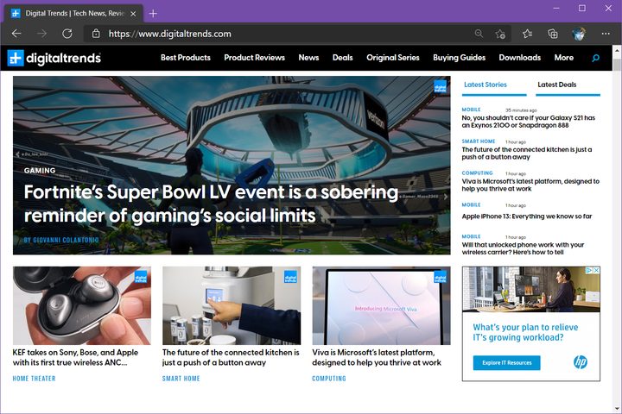Click the Digital Trends logo

(x=54, y=58)
